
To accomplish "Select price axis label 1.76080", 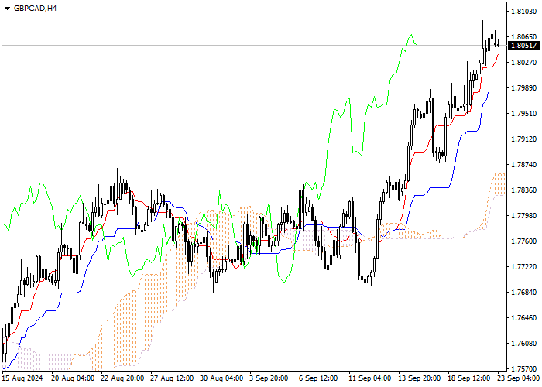I will tap(524, 344).
